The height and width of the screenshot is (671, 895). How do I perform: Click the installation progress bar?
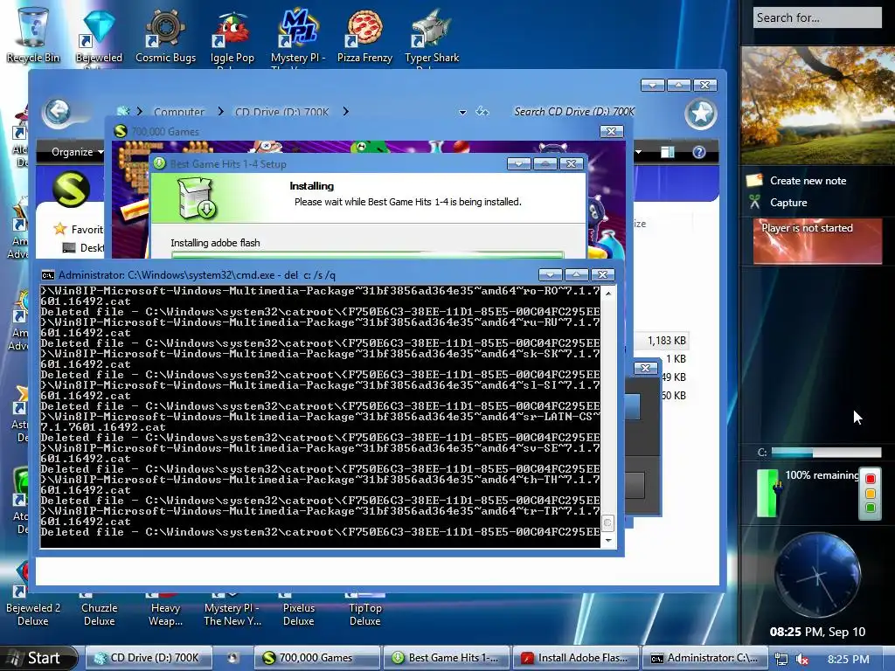coord(368,255)
